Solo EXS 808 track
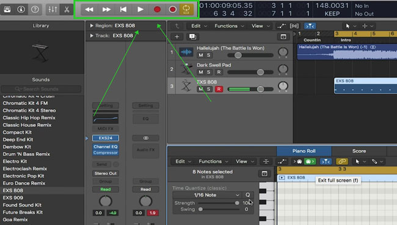This screenshot has height=225, width=397. 208,89
